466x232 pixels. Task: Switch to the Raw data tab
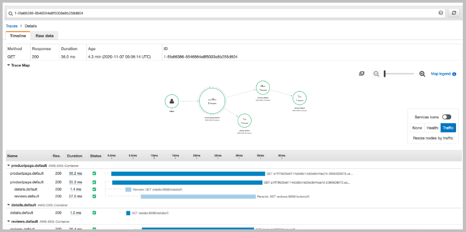point(45,36)
